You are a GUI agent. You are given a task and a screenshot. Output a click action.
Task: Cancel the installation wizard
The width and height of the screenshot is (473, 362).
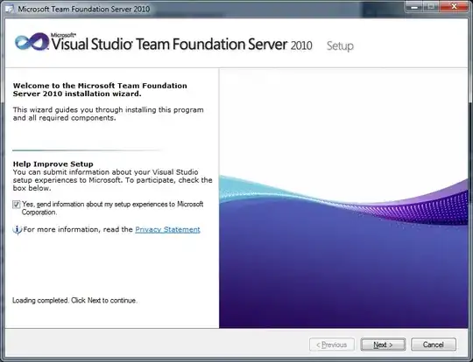point(434,345)
